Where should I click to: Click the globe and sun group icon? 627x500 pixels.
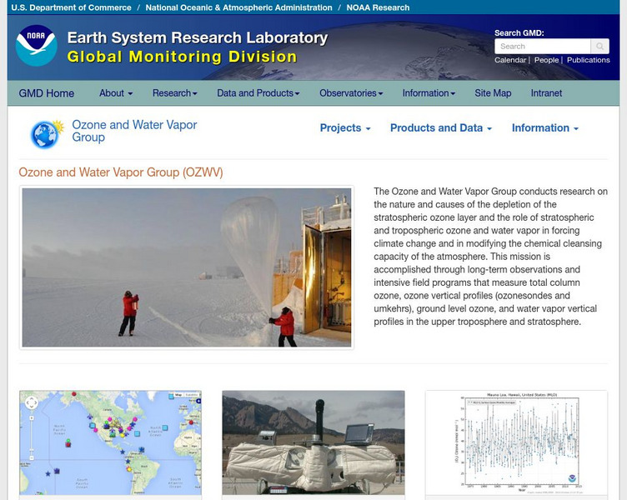click(48, 134)
